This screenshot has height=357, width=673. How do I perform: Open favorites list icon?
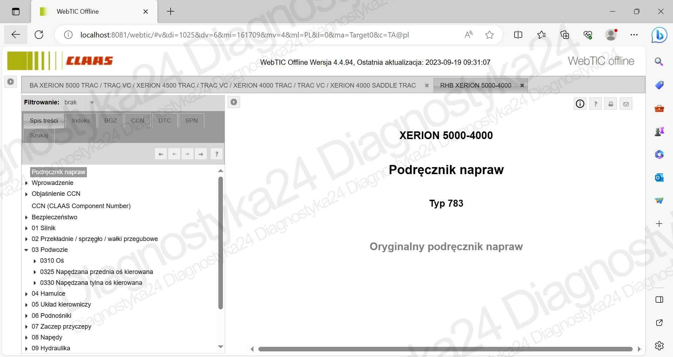point(542,35)
